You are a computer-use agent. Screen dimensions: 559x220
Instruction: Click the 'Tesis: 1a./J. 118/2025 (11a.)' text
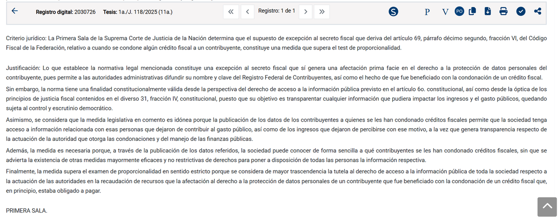[x=138, y=12]
